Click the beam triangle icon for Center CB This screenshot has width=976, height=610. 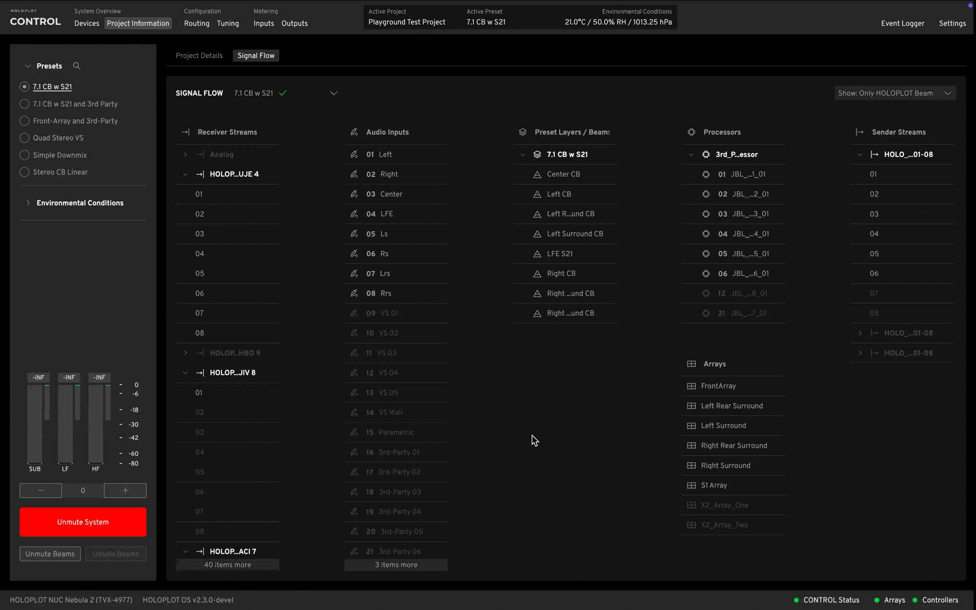(x=537, y=175)
